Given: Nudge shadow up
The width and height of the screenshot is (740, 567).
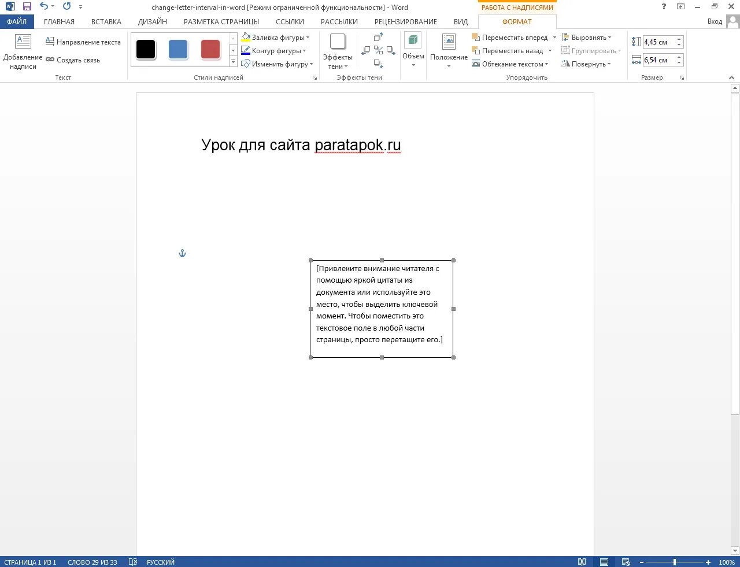Looking at the screenshot, I should coord(378,37).
